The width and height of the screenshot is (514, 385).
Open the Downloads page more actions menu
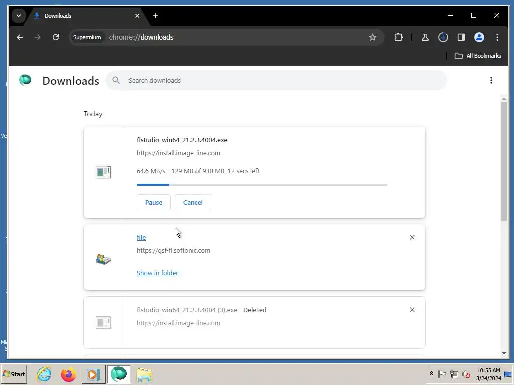[x=491, y=81]
